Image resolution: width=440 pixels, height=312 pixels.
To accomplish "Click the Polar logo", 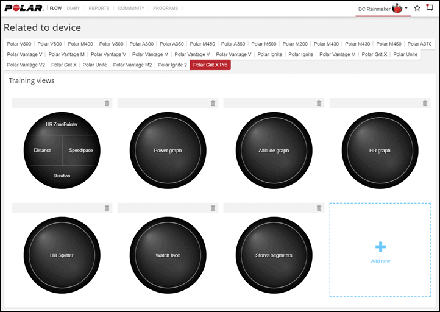I will tap(24, 8).
